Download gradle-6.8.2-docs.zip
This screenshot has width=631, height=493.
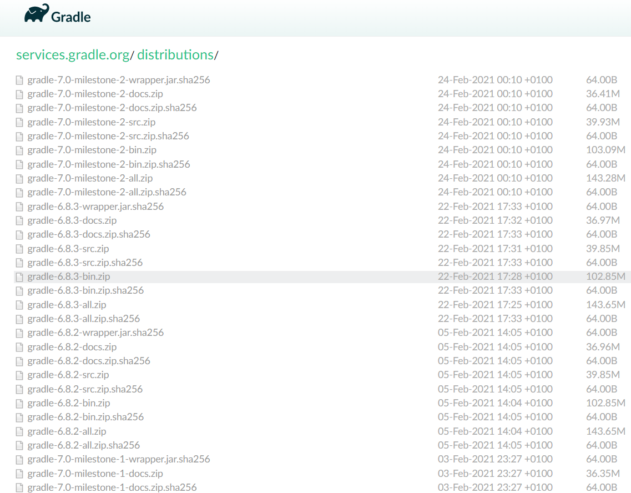tap(72, 347)
